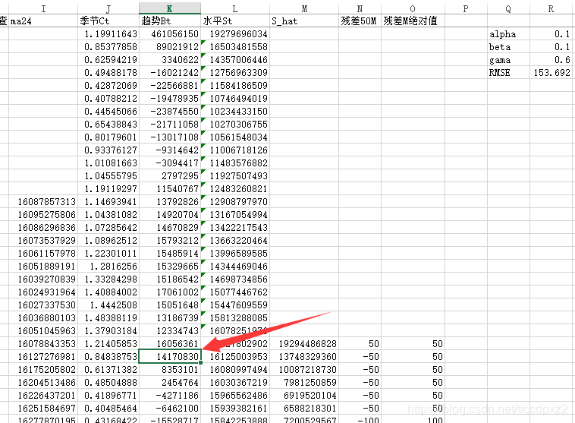Click the S_hat header cell
The width and height of the screenshot is (575, 423).
click(x=304, y=21)
